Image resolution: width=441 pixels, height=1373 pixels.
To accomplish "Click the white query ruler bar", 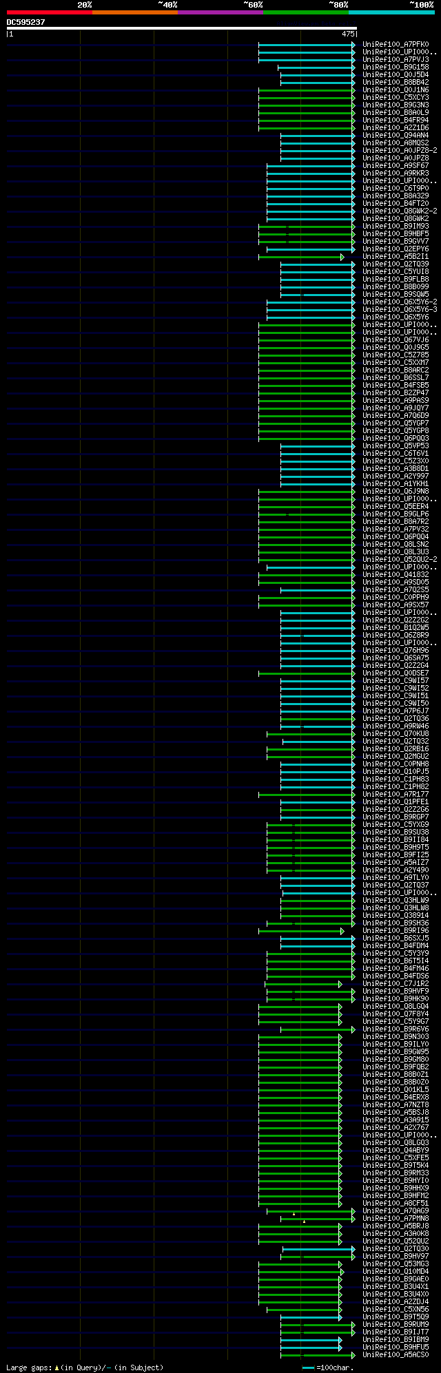I will click(x=182, y=28).
